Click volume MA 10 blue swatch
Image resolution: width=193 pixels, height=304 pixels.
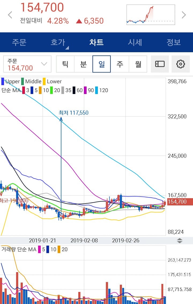[48, 250]
